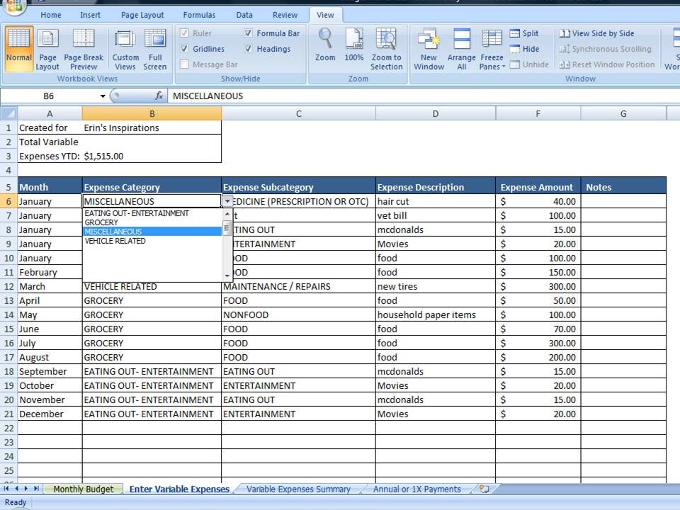The height and width of the screenshot is (510, 680).
Task: Toggle the Headings checkbox
Action: click(248, 49)
